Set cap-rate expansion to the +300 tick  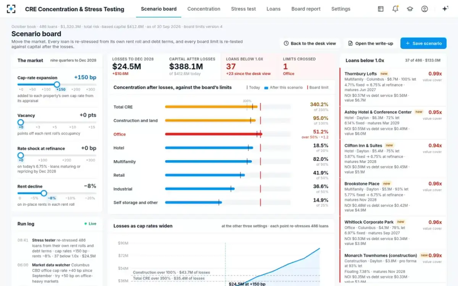91,89
